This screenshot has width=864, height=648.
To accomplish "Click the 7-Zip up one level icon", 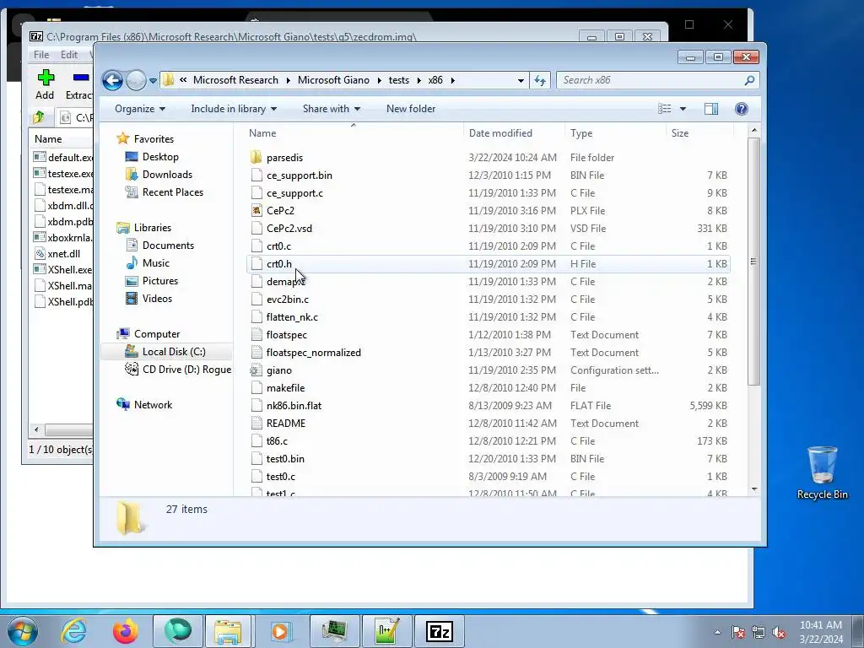I will [39, 117].
